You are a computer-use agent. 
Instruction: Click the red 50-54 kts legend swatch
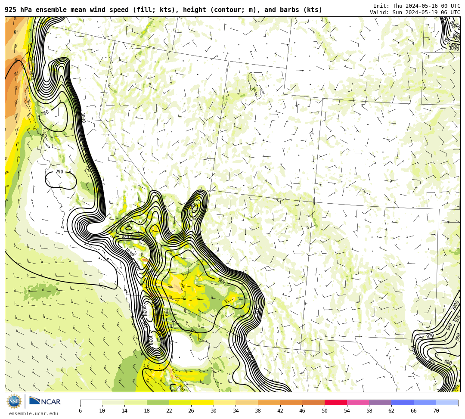point(336,402)
